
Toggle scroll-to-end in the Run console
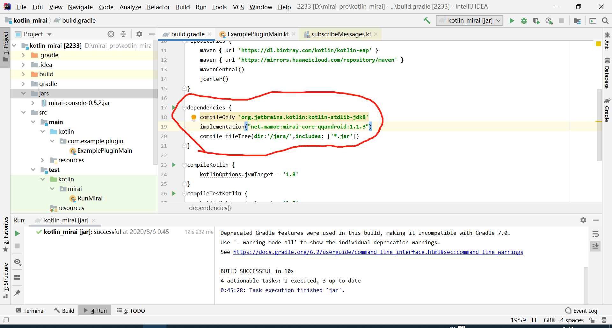[596, 246]
